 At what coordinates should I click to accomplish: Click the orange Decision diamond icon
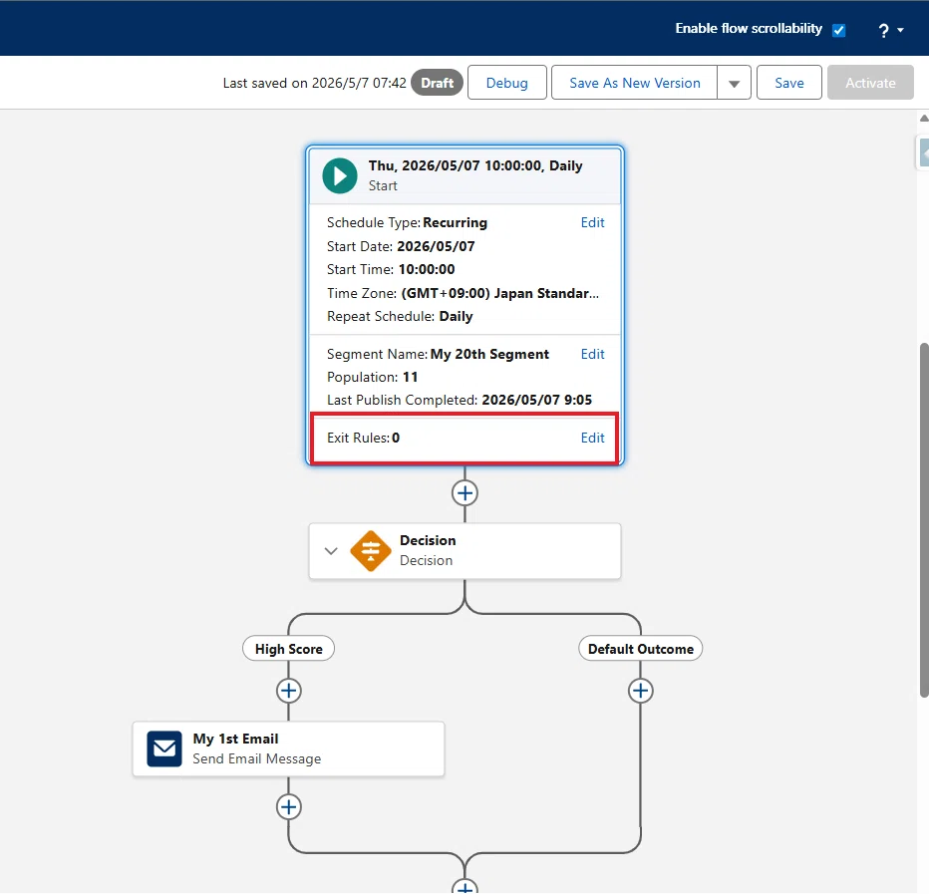coord(371,551)
